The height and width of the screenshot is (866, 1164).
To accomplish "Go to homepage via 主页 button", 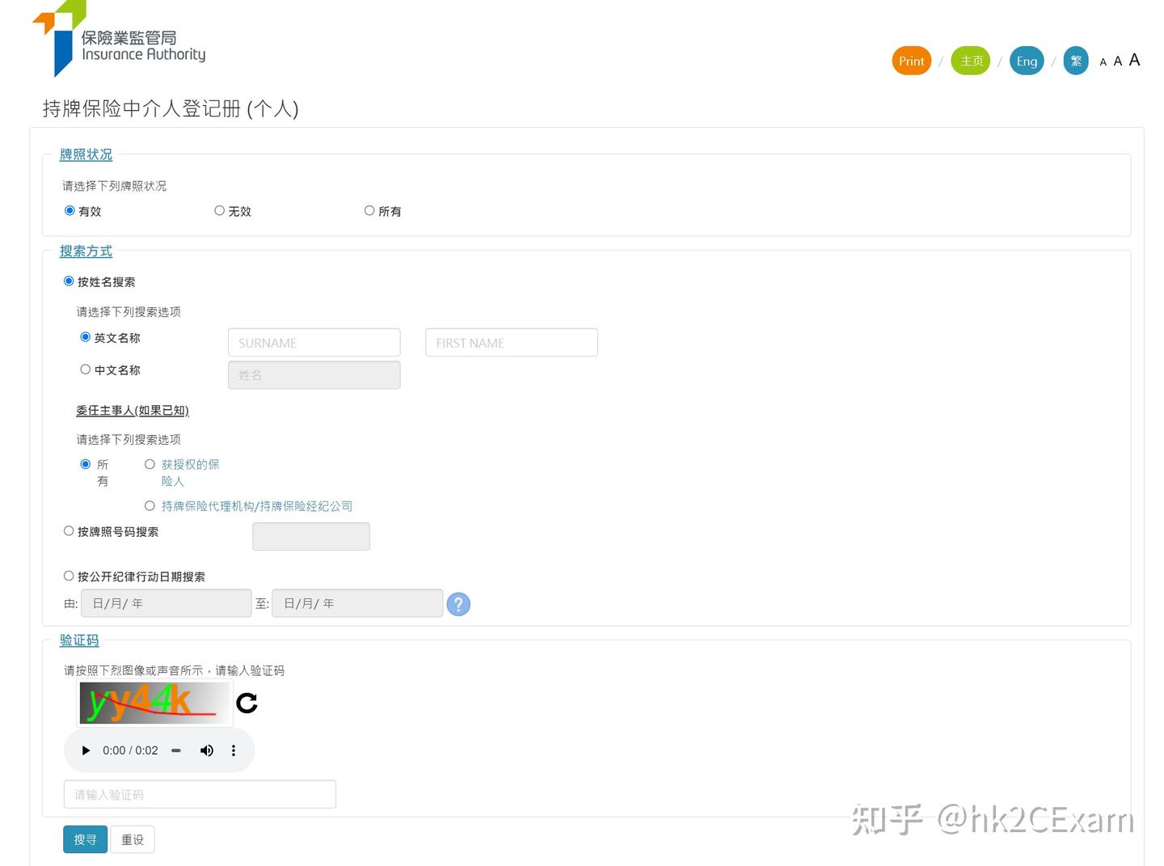I will coord(970,61).
